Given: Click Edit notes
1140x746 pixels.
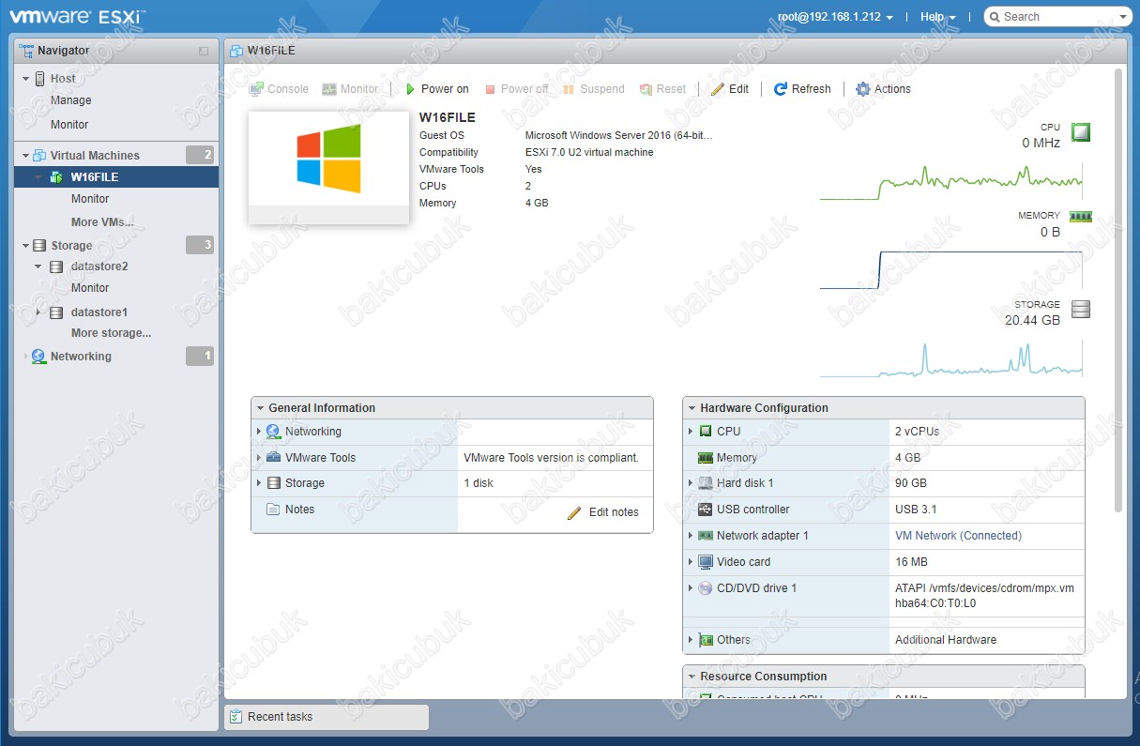Looking at the screenshot, I should point(603,512).
